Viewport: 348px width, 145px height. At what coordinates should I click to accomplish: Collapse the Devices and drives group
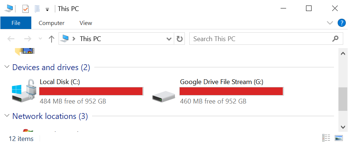(x=7, y=67)
